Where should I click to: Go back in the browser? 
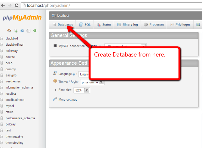[x=3, y=5]
